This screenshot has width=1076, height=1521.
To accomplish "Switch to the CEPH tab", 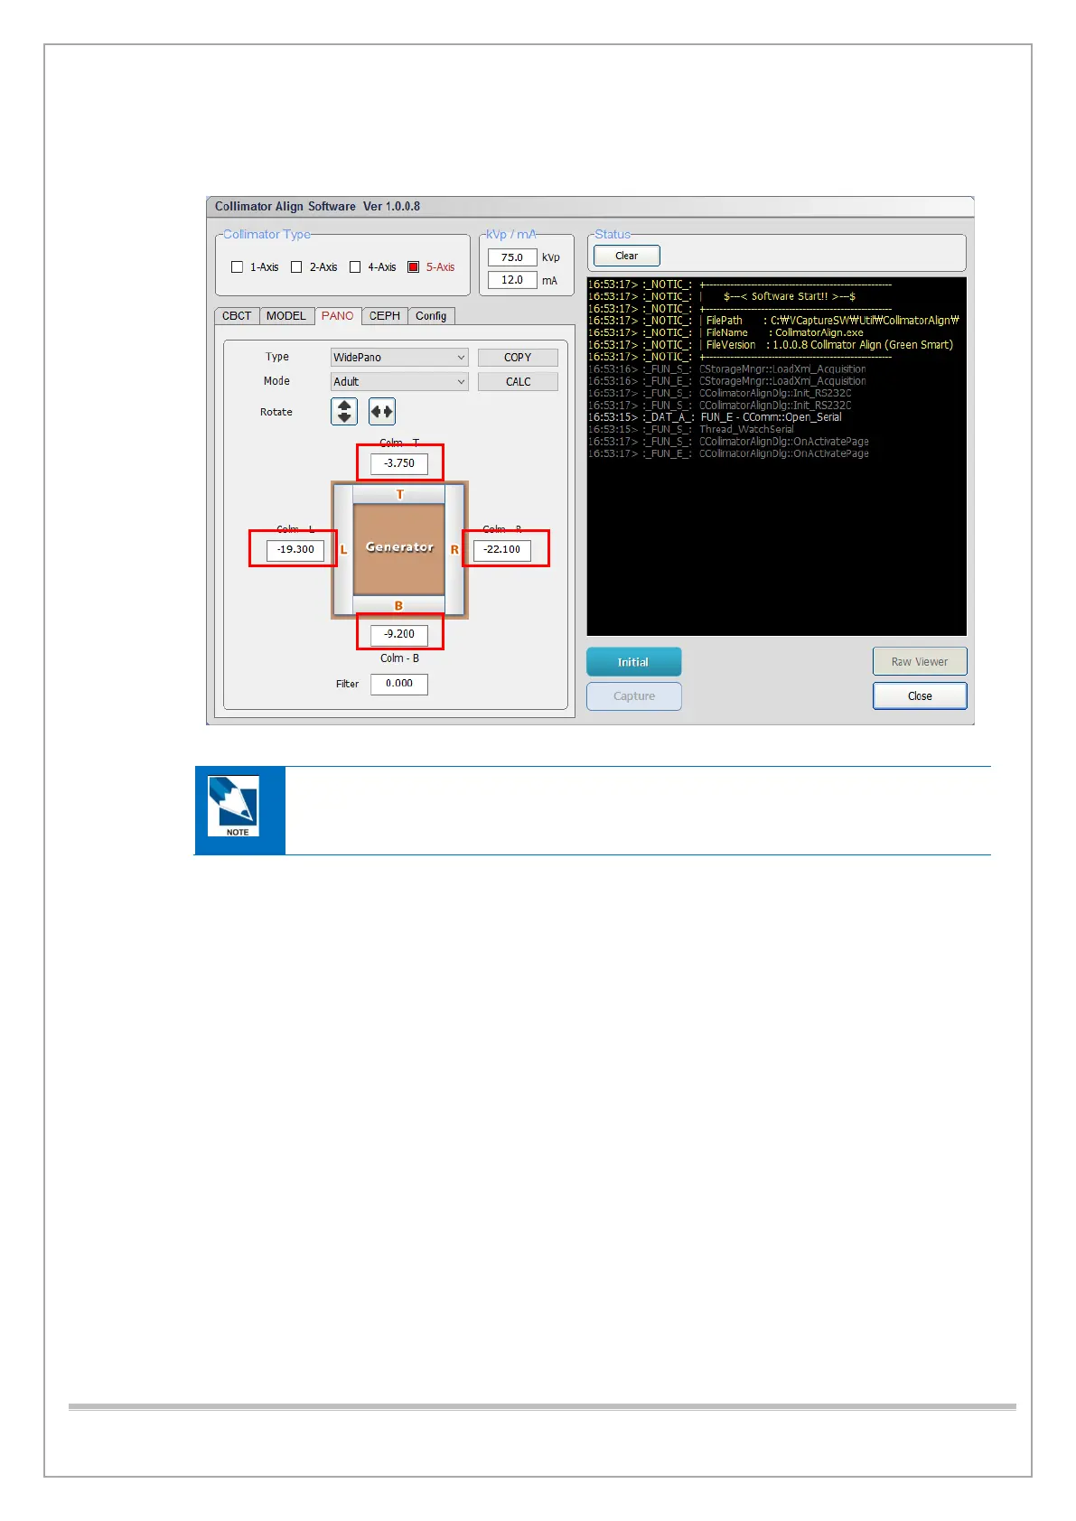I will 385,316.
